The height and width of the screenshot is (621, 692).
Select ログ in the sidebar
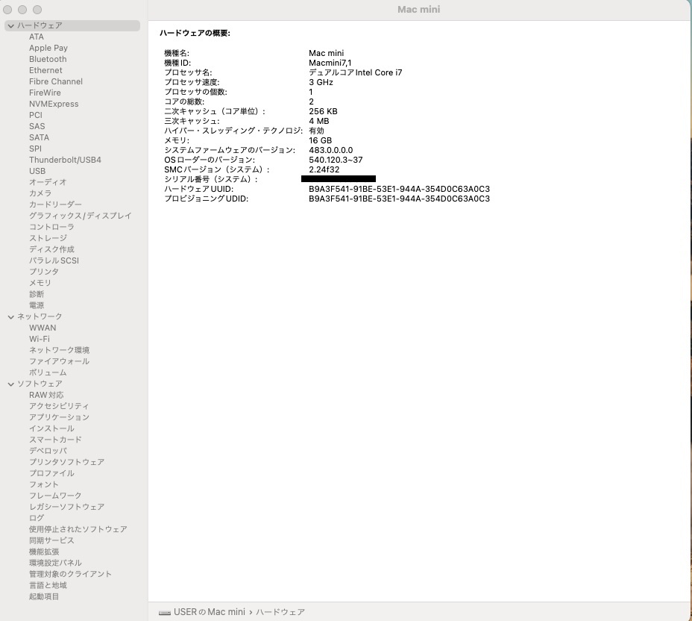point(37,518)
